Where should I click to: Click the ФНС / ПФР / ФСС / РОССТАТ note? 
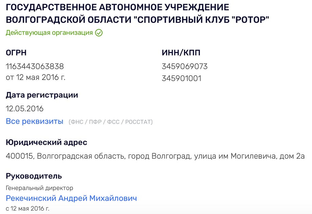(111, 122)
